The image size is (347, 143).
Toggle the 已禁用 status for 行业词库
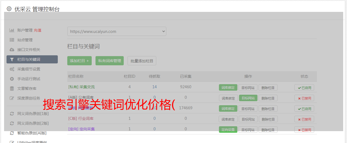point(304,119)
